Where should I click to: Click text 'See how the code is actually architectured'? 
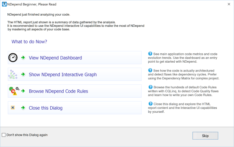point(184,71)
